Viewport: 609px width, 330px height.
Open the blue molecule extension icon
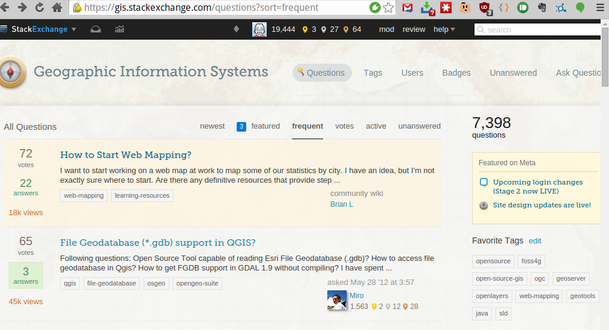coord(561,7)
